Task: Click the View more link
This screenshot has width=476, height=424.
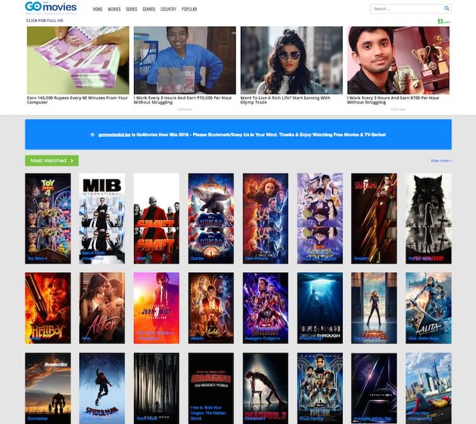Action: click(440, 161)
